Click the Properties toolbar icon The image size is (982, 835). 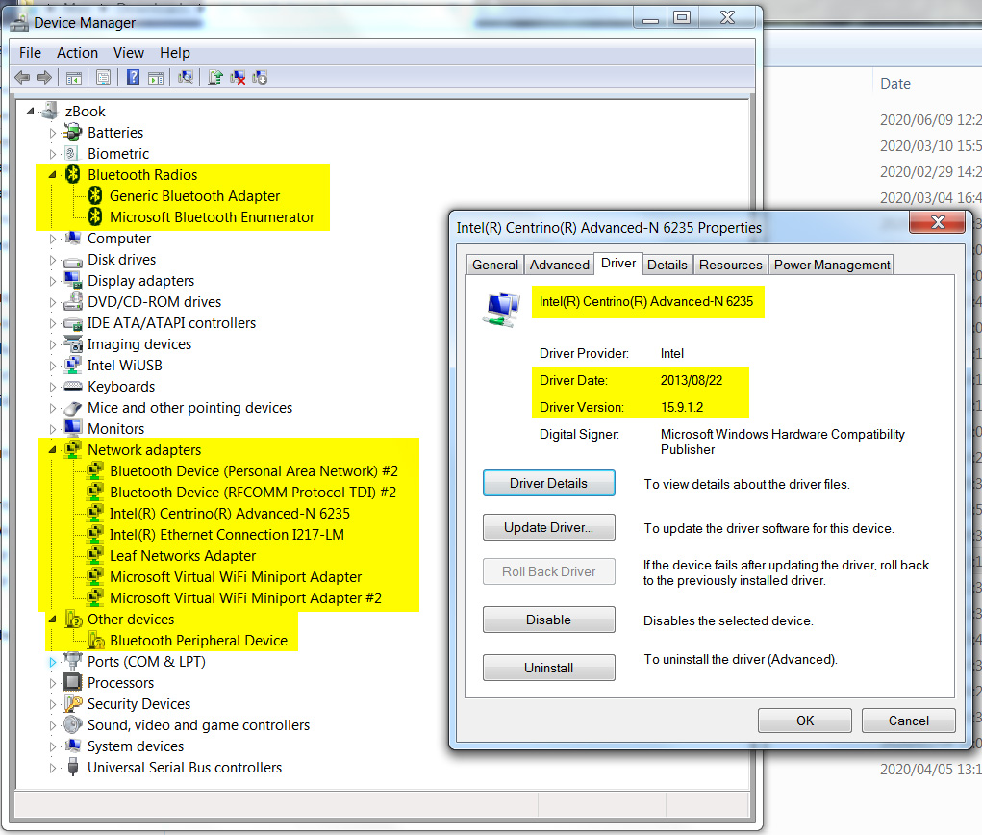(x=103, y=77)
